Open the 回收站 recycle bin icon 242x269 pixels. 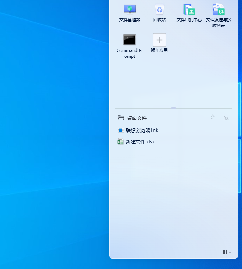pyautogui.click(x=159, y=9)
